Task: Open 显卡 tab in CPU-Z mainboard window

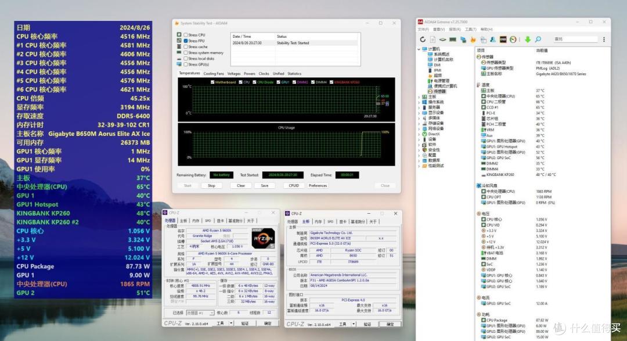Action: pos(343,221)
